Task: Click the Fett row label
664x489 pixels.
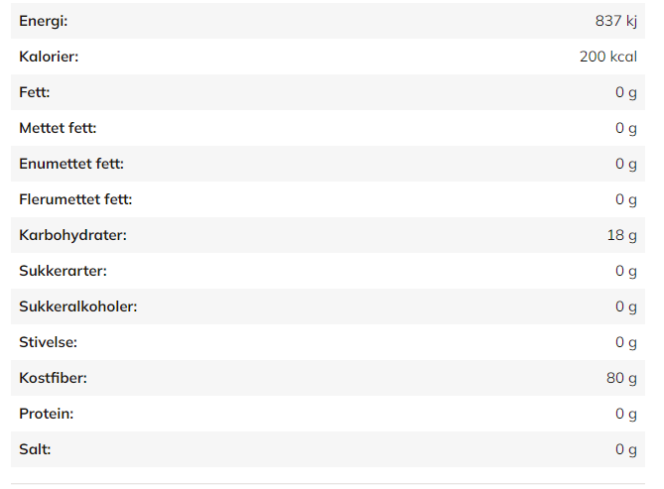Action: [x=35, y=92]
